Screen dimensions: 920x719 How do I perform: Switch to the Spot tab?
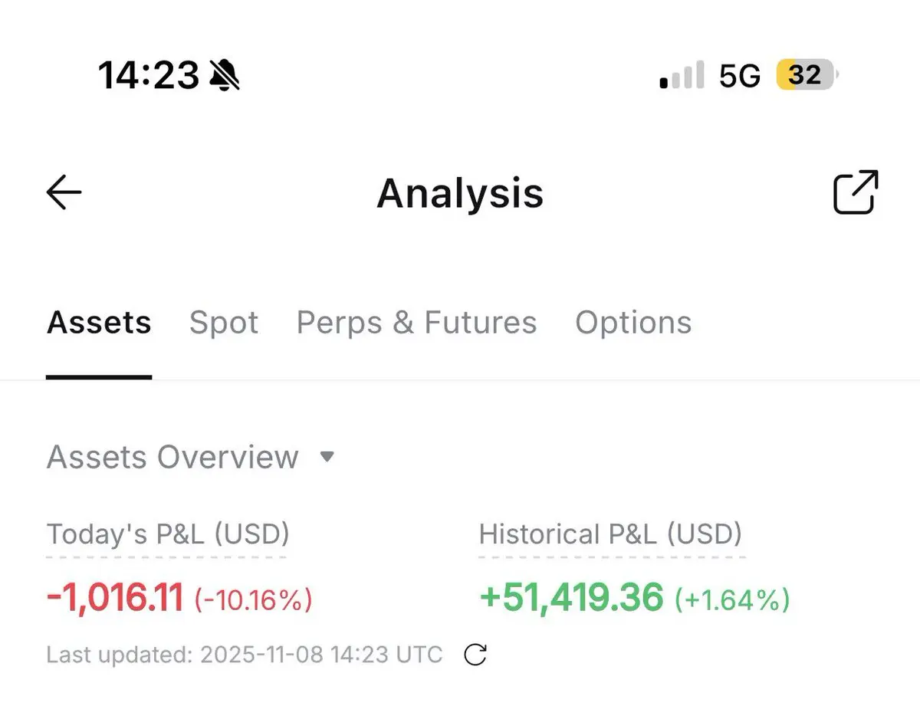tap(223, 323)
